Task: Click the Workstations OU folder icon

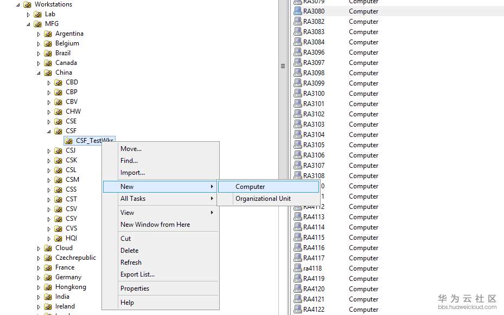Action: [27, 4]
